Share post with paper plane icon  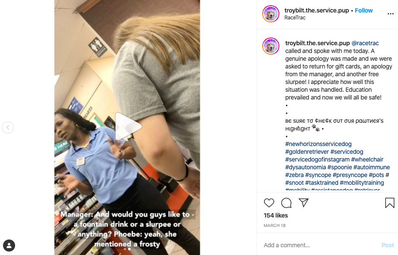pyautogui.click(x=304, y=202)
